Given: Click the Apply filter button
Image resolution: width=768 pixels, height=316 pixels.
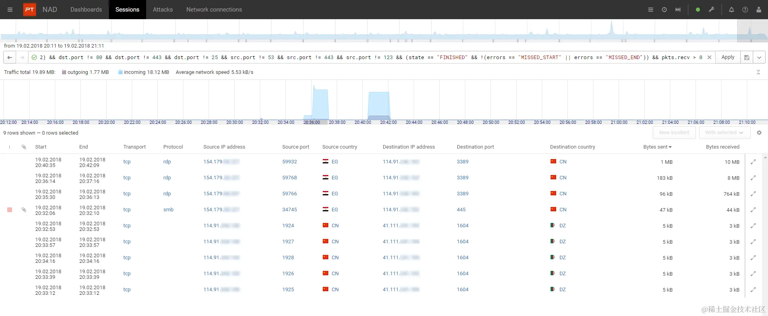Looking at the screenshot, I should coord(728,57).
